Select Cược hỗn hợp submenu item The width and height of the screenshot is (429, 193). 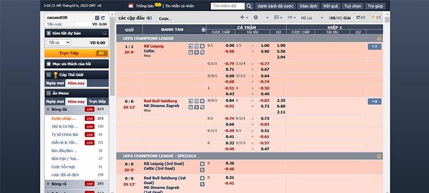tap(63, 167)
